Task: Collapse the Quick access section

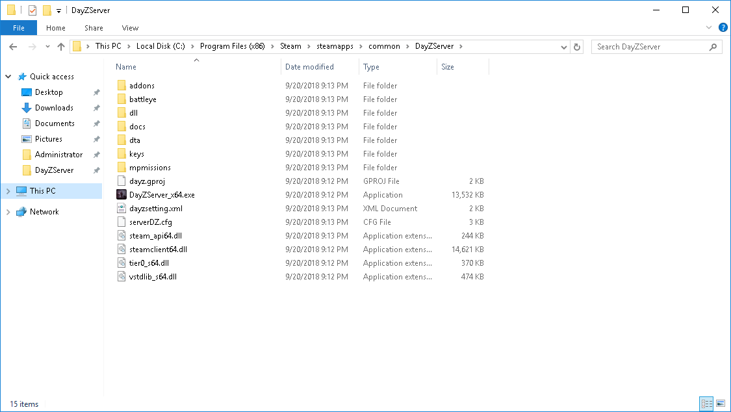Action: click(8, 76)
